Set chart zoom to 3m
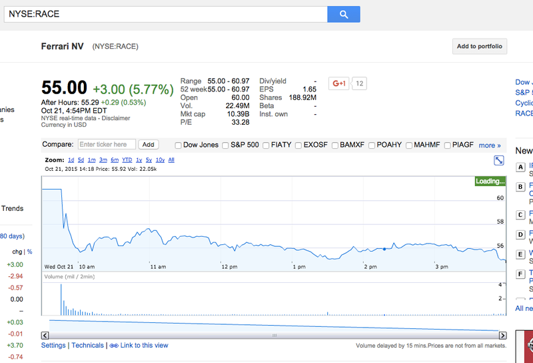The width and height of the screenshot is (533, 363). 103,159
